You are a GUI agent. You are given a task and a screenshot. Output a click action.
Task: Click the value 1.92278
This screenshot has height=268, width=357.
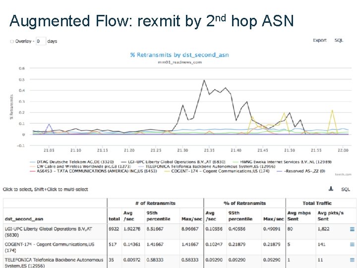(132, 229)
